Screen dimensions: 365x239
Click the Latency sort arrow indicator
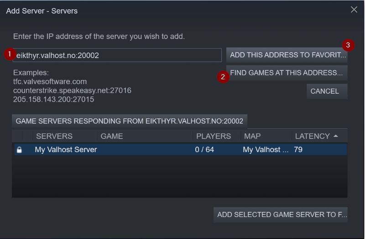click(x=336, y=136)
